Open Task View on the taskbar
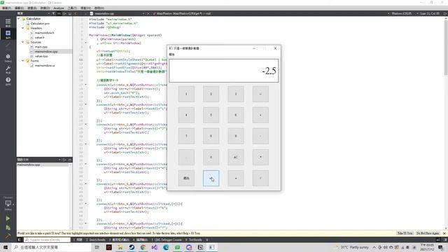 point(97,247)
